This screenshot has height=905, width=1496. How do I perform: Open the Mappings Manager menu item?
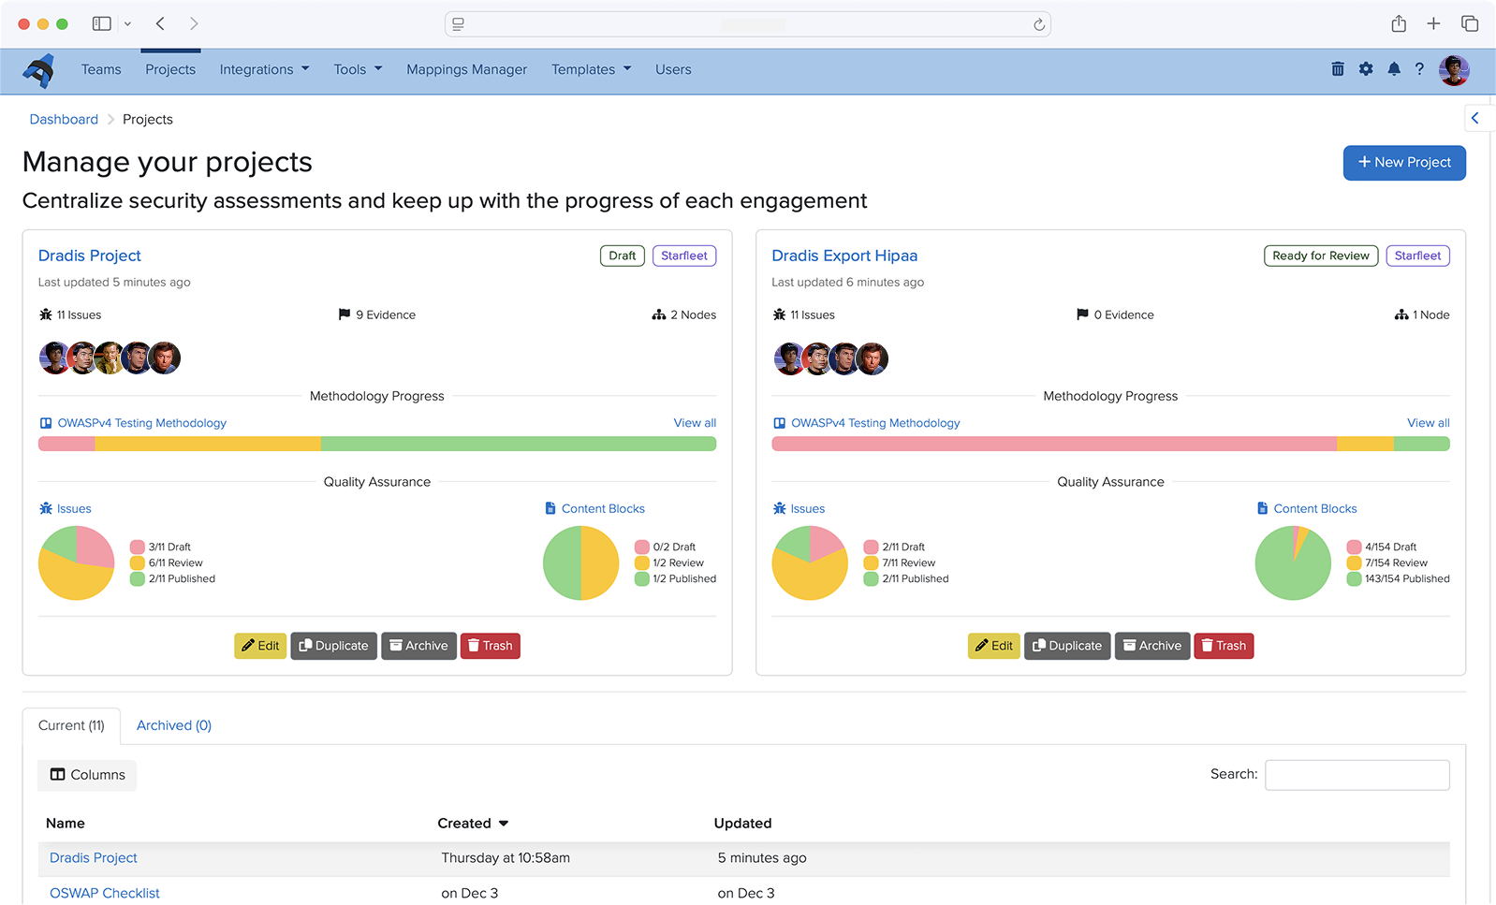[x=466, y=69]
